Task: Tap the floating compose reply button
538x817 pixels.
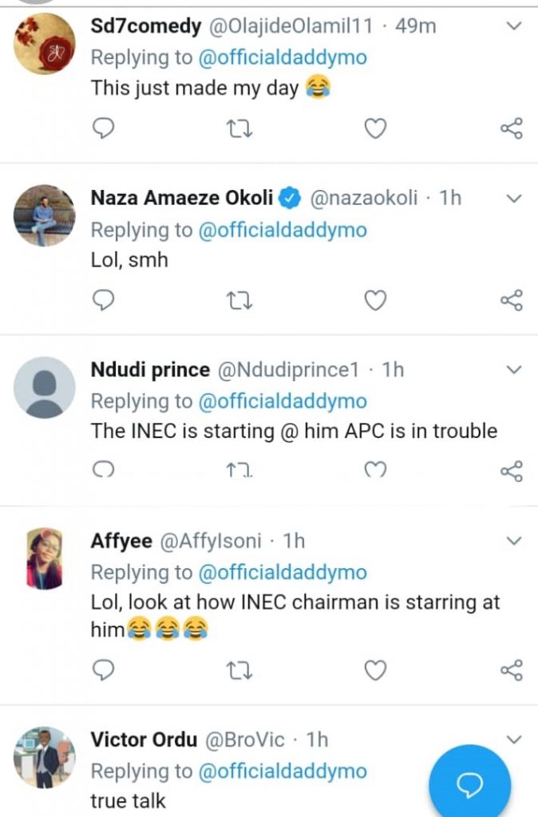Action: 469,785
